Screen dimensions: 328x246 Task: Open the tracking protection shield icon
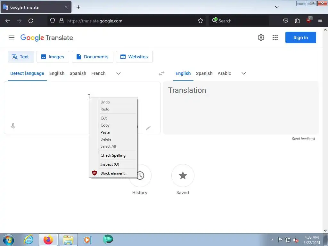(53, 21)
